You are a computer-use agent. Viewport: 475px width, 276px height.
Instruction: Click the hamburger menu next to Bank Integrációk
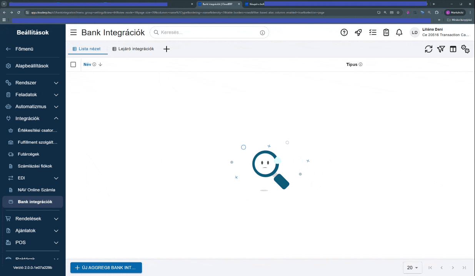tap(73, 32)
